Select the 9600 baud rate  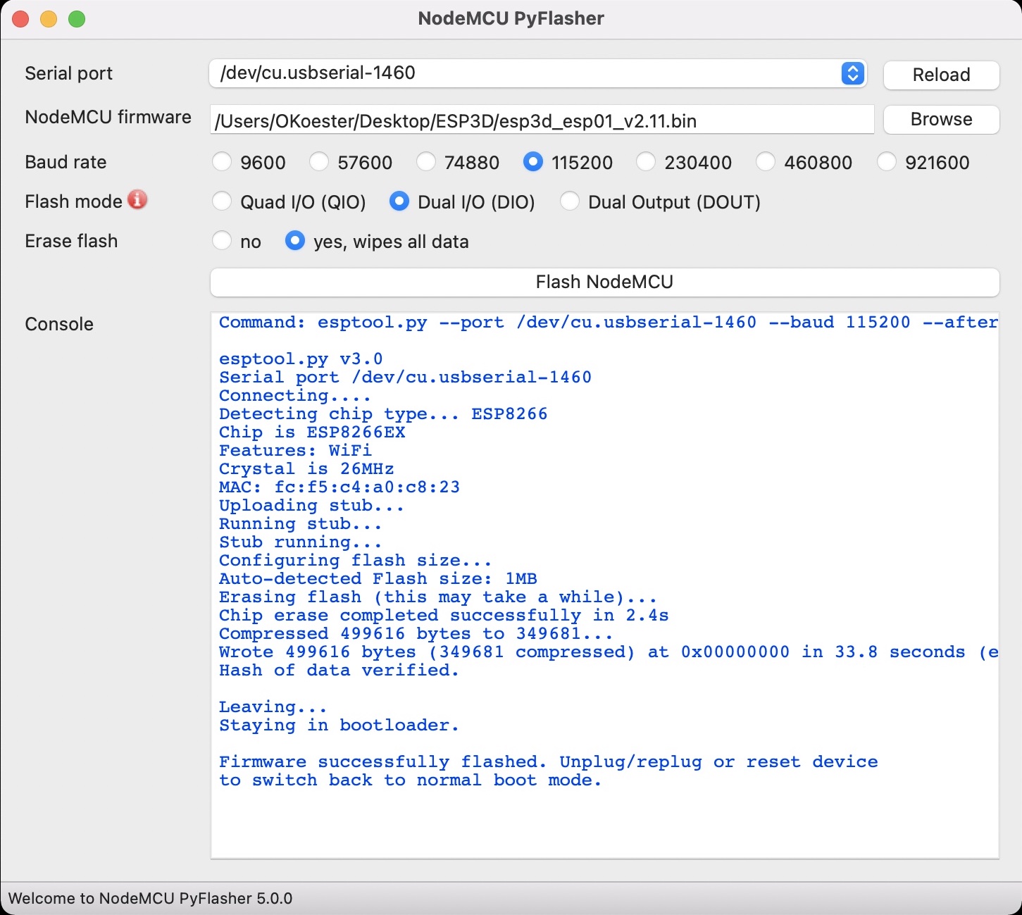(222, 162)
